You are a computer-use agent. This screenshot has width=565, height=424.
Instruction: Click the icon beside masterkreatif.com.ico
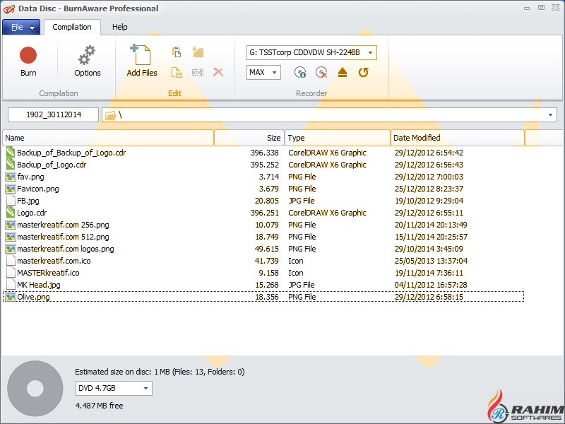pyautogui.click(x=11, y=261)
